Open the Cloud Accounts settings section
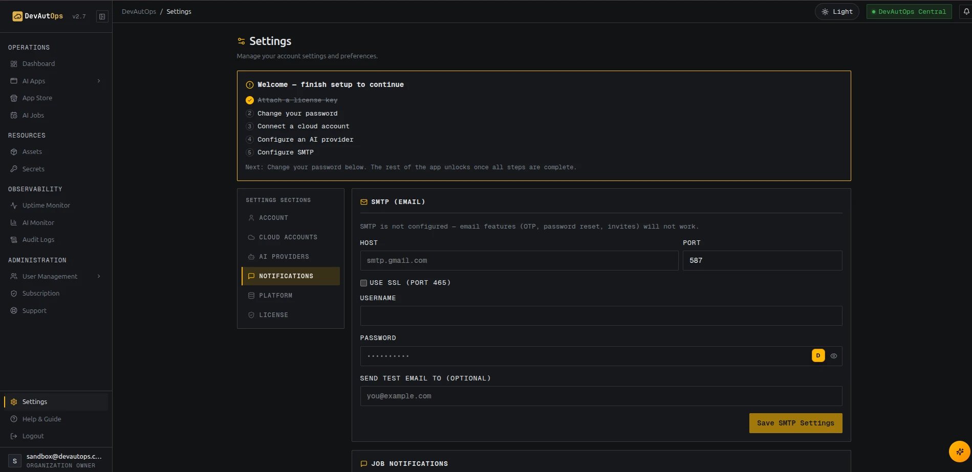Image resolution: width=972 pixels, height=472 pixels. click(x=291, y=237)
